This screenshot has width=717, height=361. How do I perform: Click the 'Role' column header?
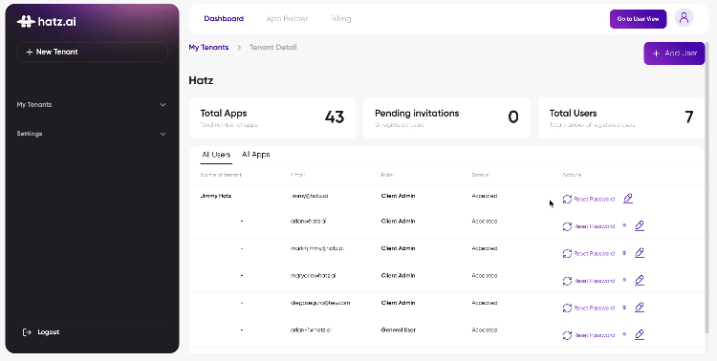387,175
